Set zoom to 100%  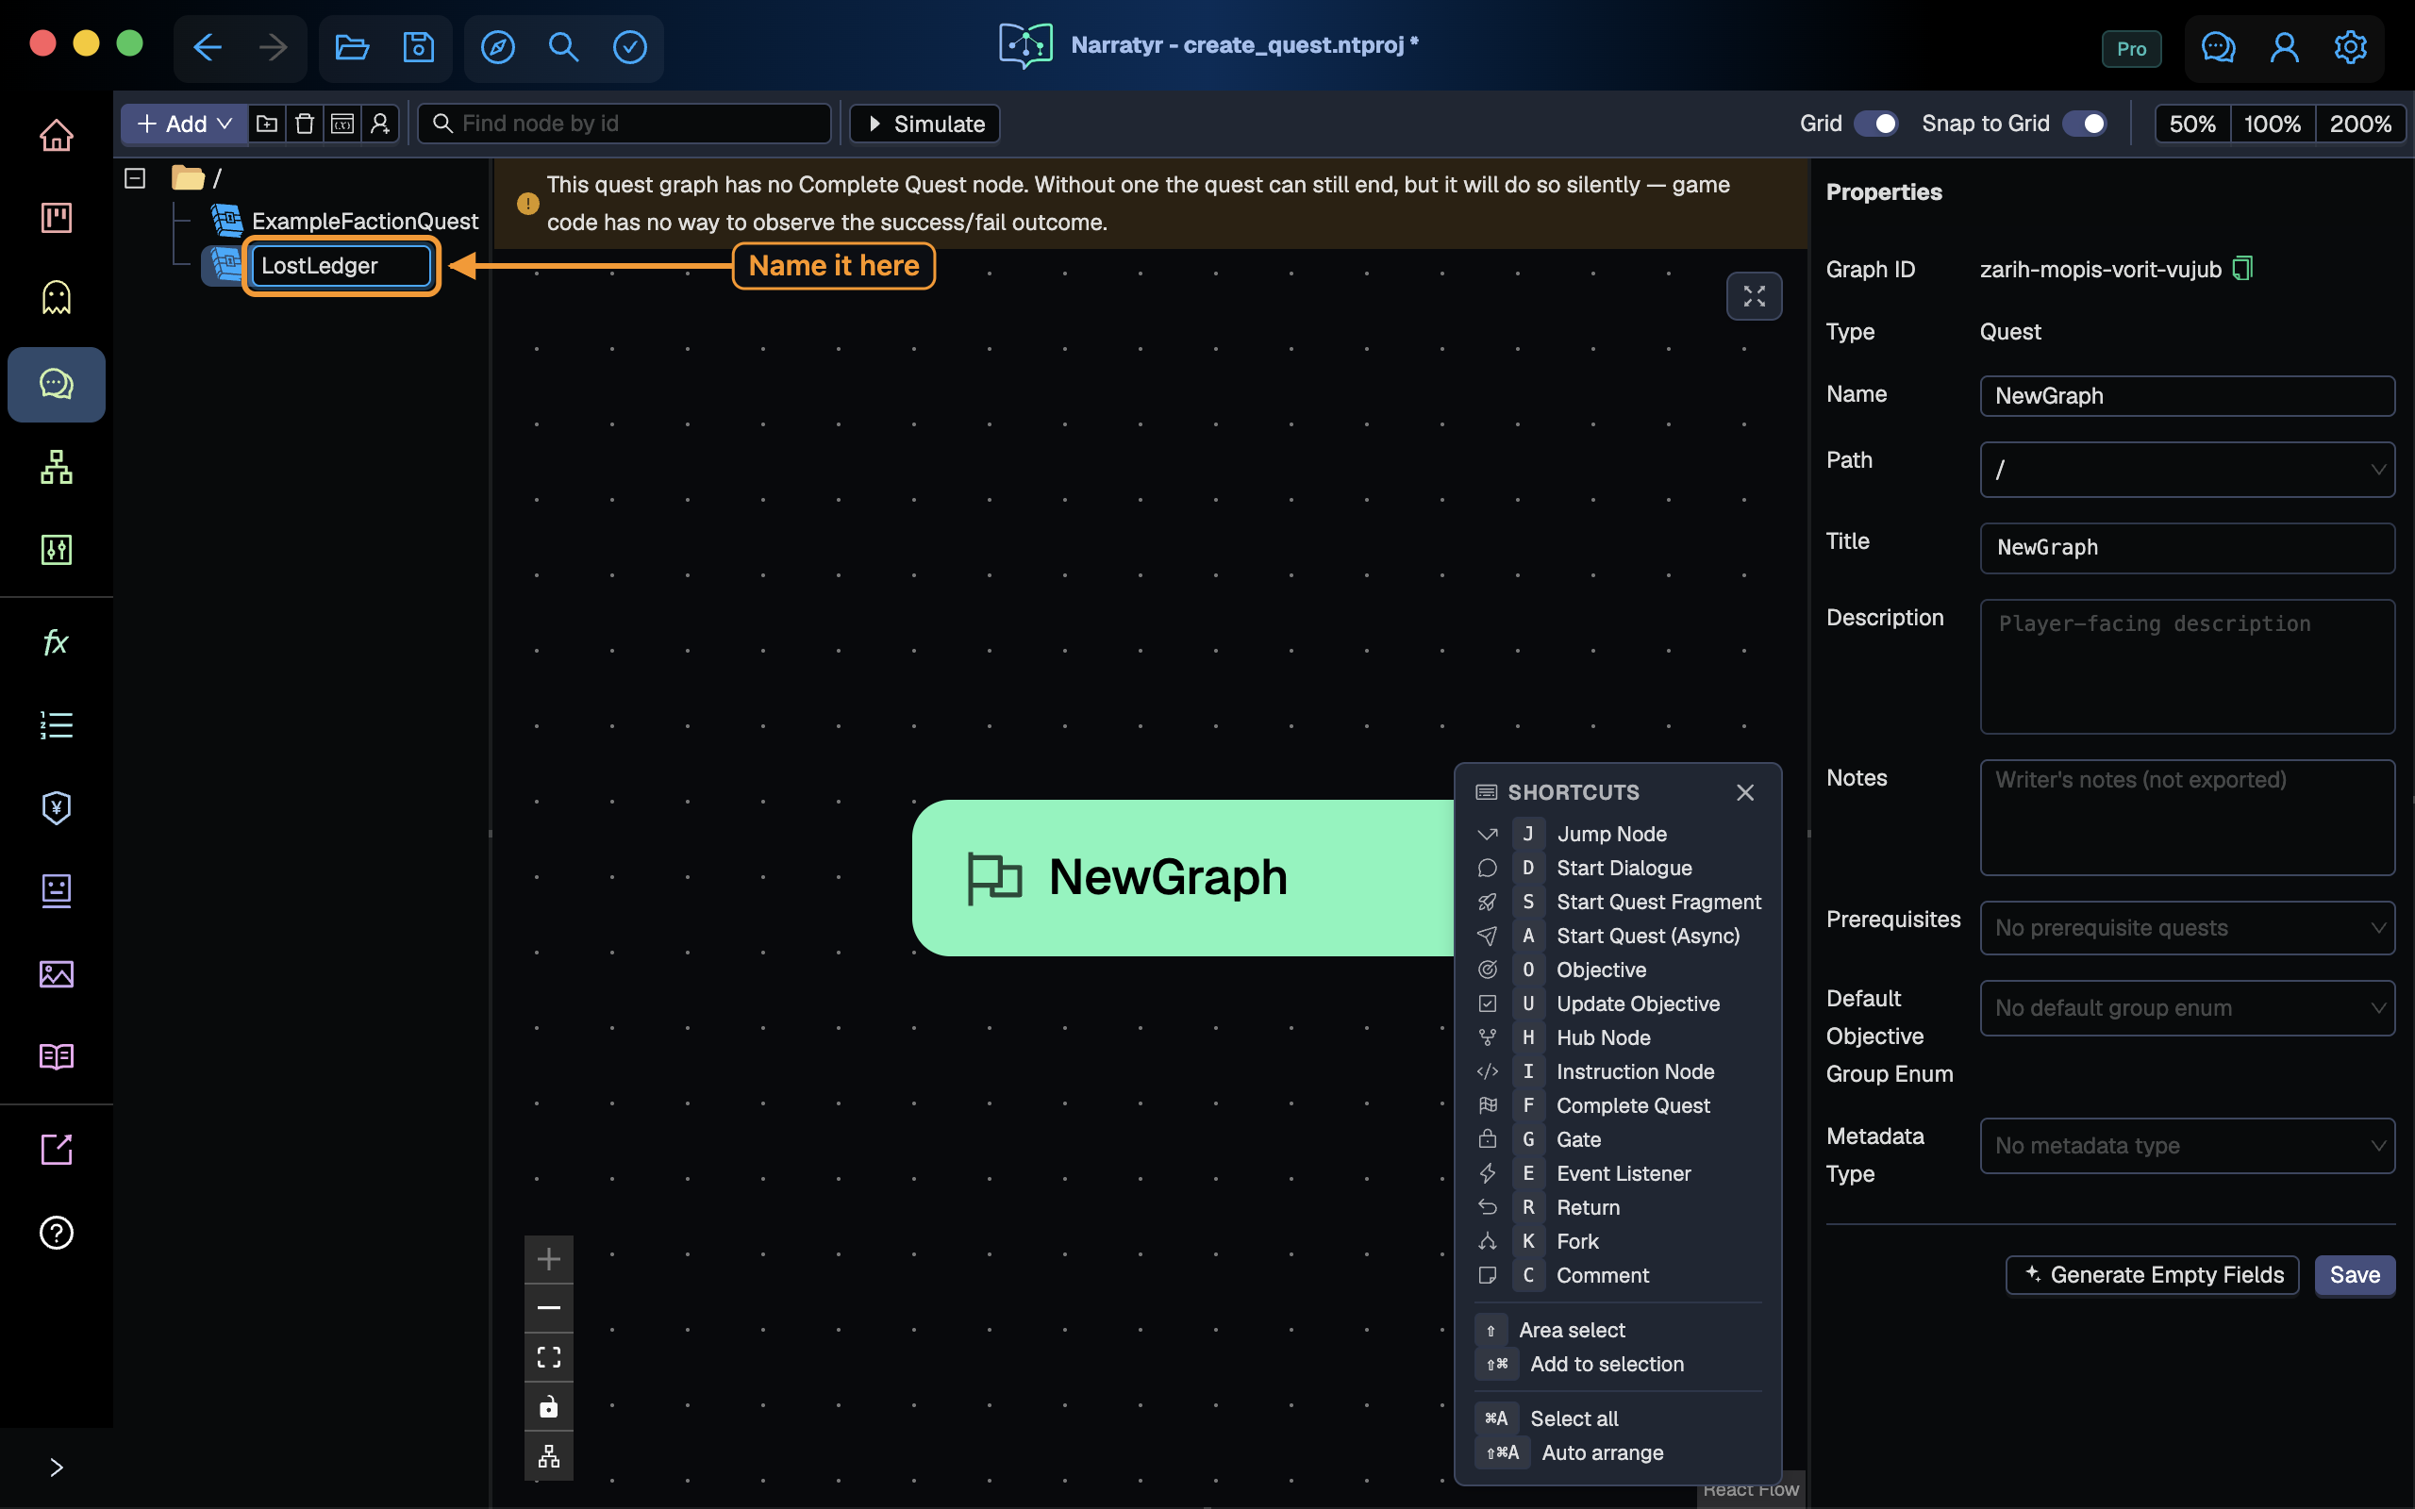2273,124
